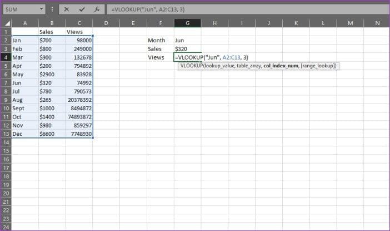Click the 794892 views cell

pyautogui.click(x=79, y=66)
